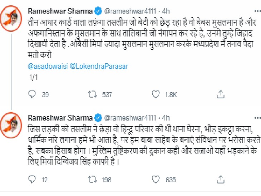The image size is (261, 196).
Task: Reply to the first tweet with 39 replies
Action: click(32, 94)
